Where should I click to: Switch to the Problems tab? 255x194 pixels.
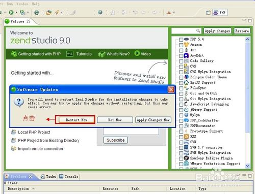pyautogui.click(x=18, y=177)
